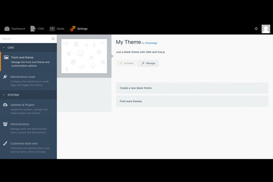Open Updates & Plugins settings
Image resolution: width=273 pixels, height=182 pixels.
28,109
